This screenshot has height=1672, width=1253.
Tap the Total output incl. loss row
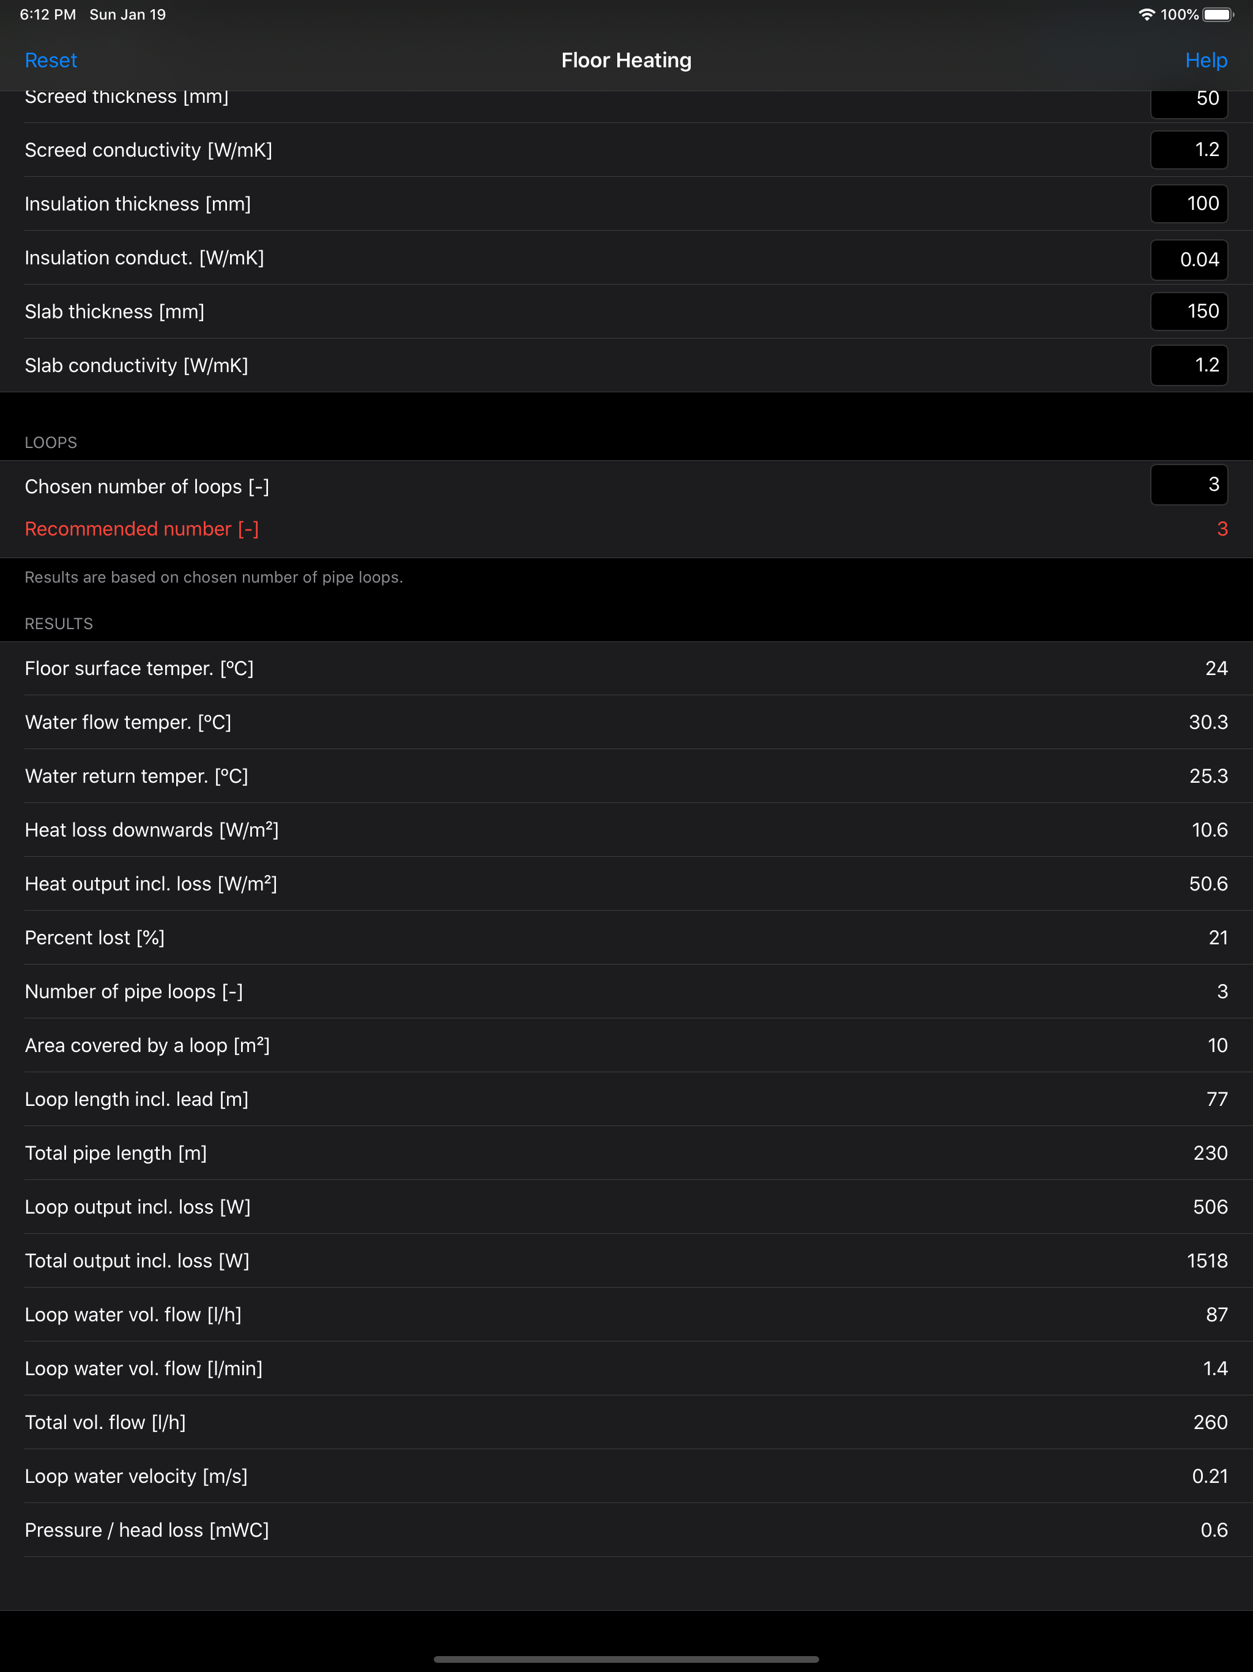pos(626,1261)
